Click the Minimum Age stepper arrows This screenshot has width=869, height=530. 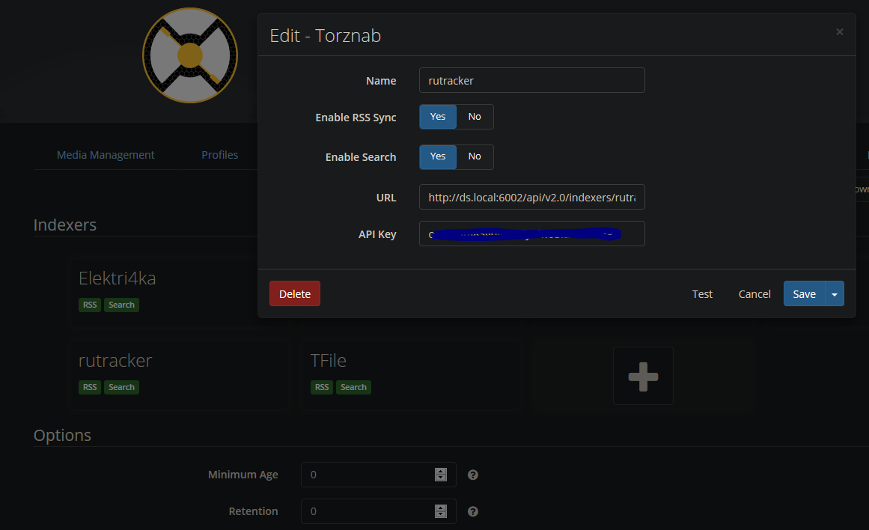pos(441,475)
